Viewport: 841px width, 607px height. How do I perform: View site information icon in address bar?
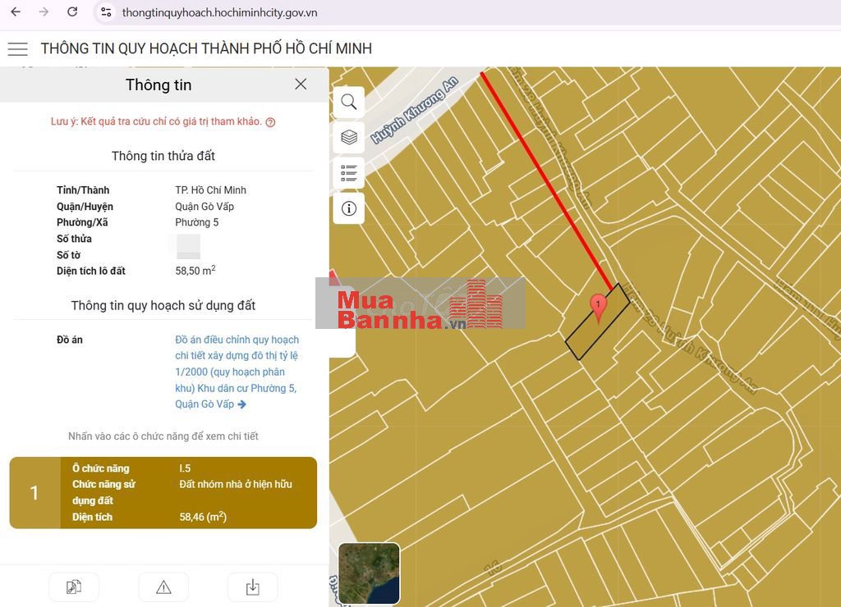[106, 11]
